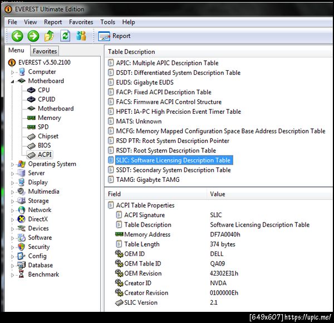This screenshot has height=323, width=334.
Task: Click the Operating System Windows icon
Action: (x=22, y=164)
